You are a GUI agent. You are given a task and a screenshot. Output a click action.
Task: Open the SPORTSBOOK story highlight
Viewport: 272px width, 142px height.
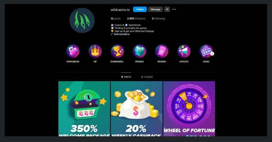click(x=73, y=51)
